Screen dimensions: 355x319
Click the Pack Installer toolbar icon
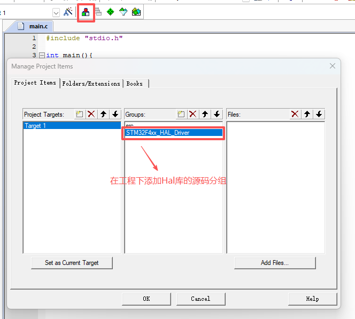pyautogui.click(x=136, y=12)
